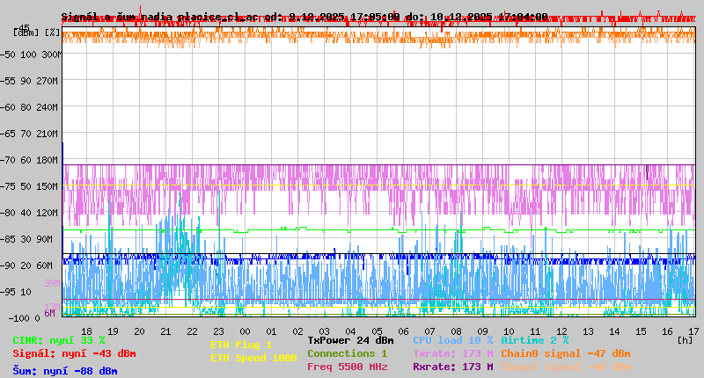Screen dimensions: 704x378
Task: Click the '-95 10' Y-axis label
Action: pos(16,293)
